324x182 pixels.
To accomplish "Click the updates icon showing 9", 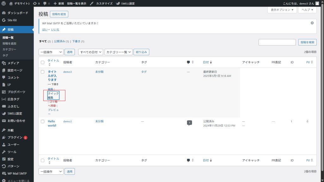I will [x=36, y=3].
